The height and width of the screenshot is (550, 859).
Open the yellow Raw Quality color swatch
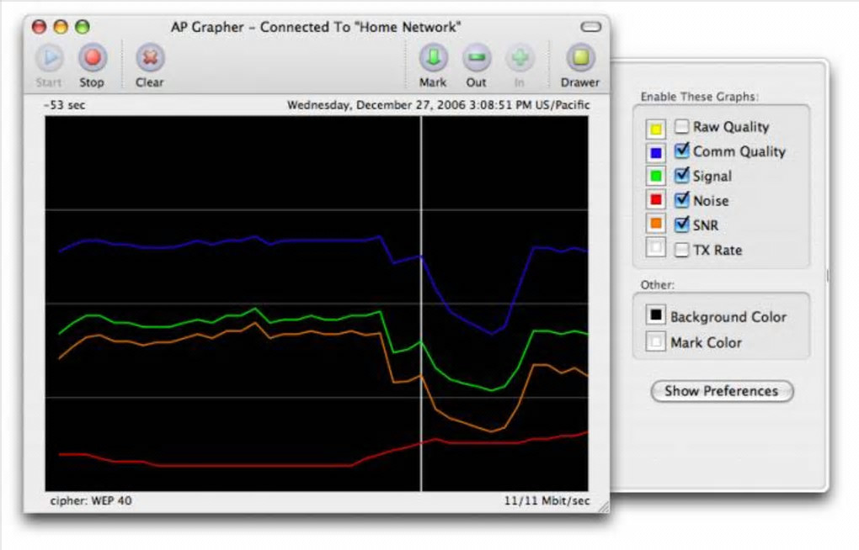point(656,129)
